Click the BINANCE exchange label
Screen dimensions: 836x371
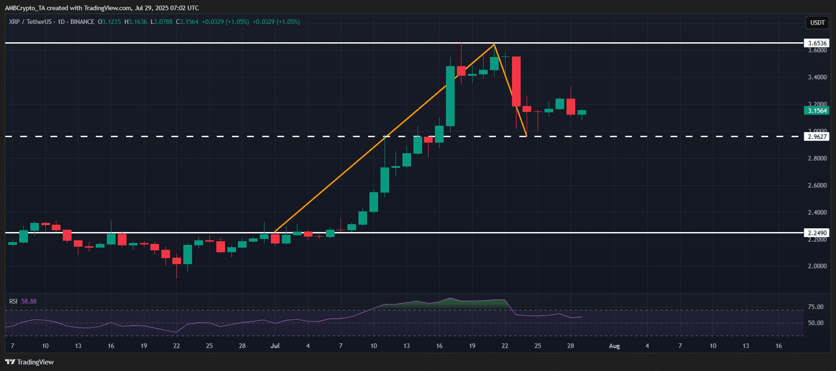tap(82, 22)
